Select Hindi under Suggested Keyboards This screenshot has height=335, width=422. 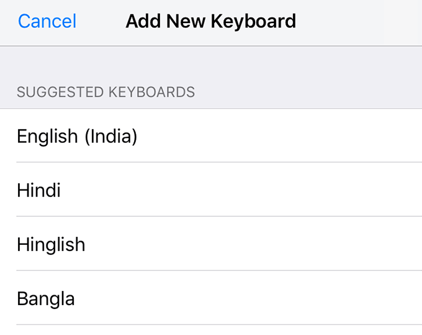[x=38, y=190]
